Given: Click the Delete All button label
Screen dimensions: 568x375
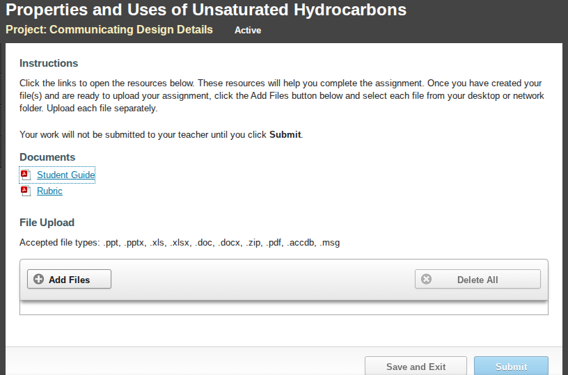Looking at the screenshot, I should point(478,280).
